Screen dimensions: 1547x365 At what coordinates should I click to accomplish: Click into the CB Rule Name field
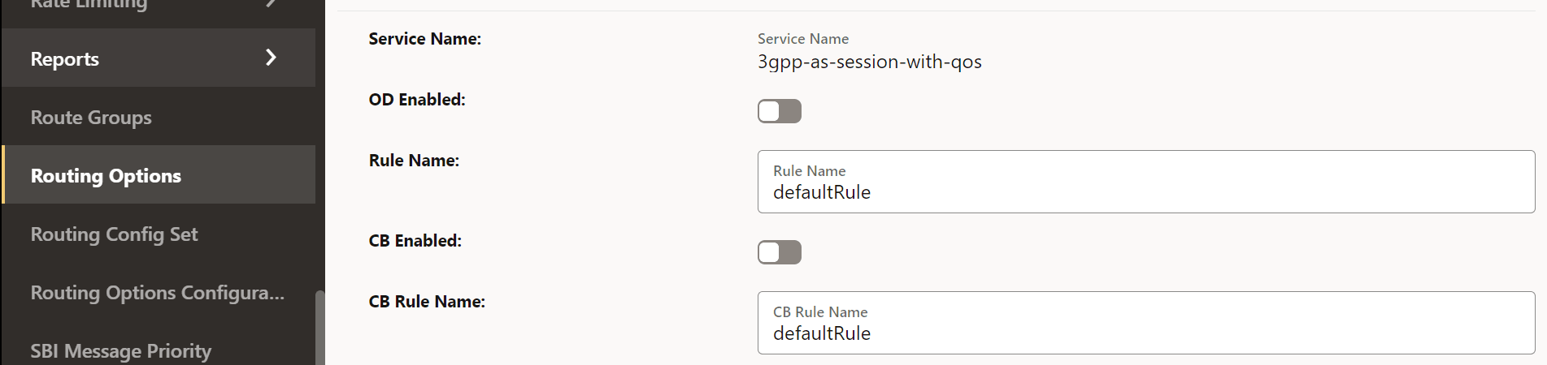pos(1145,333)
